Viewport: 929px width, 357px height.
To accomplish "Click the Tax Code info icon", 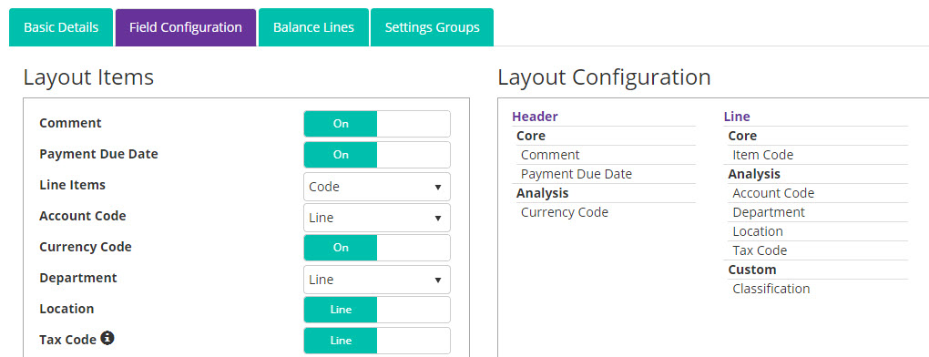I will [107, 338].
